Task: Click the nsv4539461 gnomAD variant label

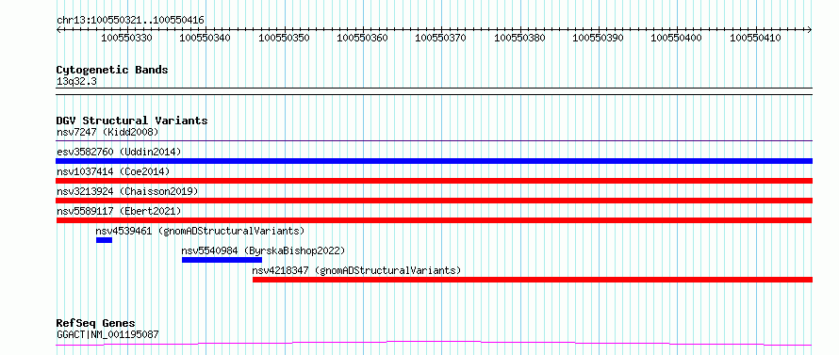Action: click(200, 231)
